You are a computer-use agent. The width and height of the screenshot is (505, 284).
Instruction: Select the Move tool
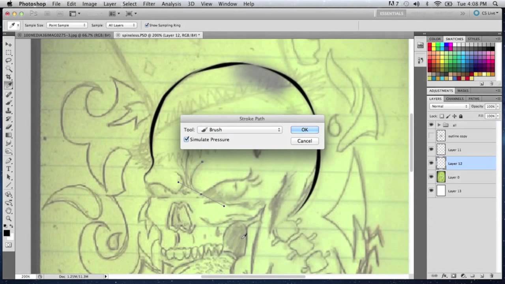[x=8, y=45]
